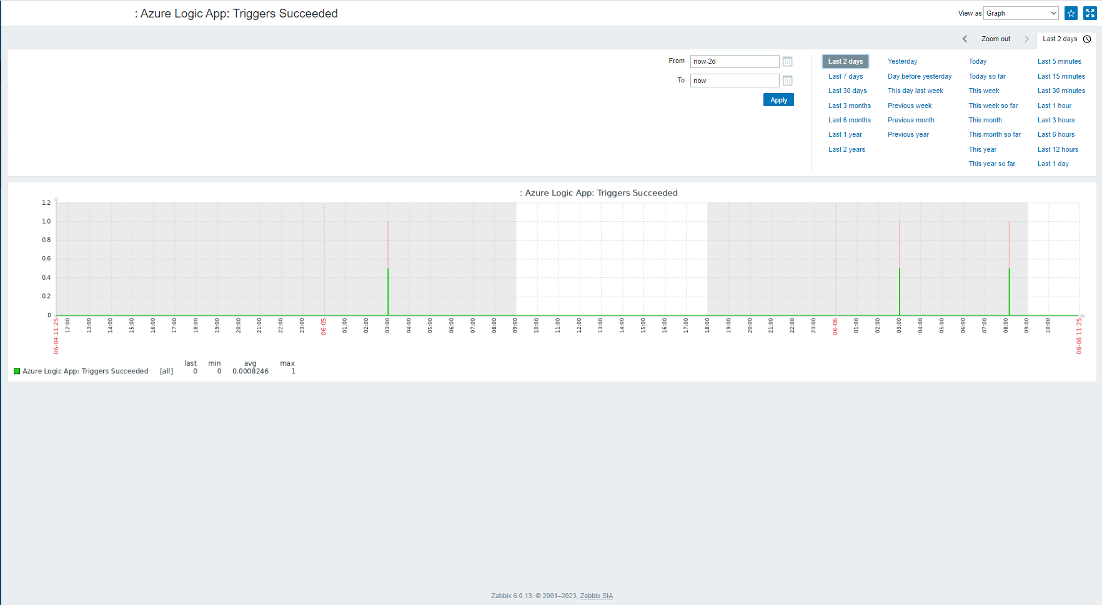Add graph to favorites star icon

coord(1071,13)
